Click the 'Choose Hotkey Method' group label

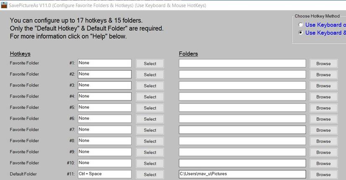coord(317,16)
